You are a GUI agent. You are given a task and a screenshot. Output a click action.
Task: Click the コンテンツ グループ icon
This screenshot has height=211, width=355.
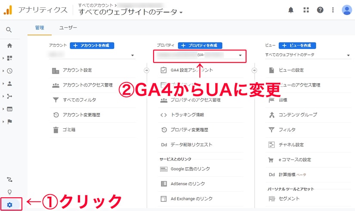272,115
